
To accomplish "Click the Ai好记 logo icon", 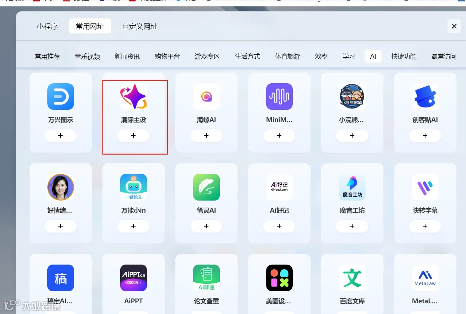I will coord(279,187).
